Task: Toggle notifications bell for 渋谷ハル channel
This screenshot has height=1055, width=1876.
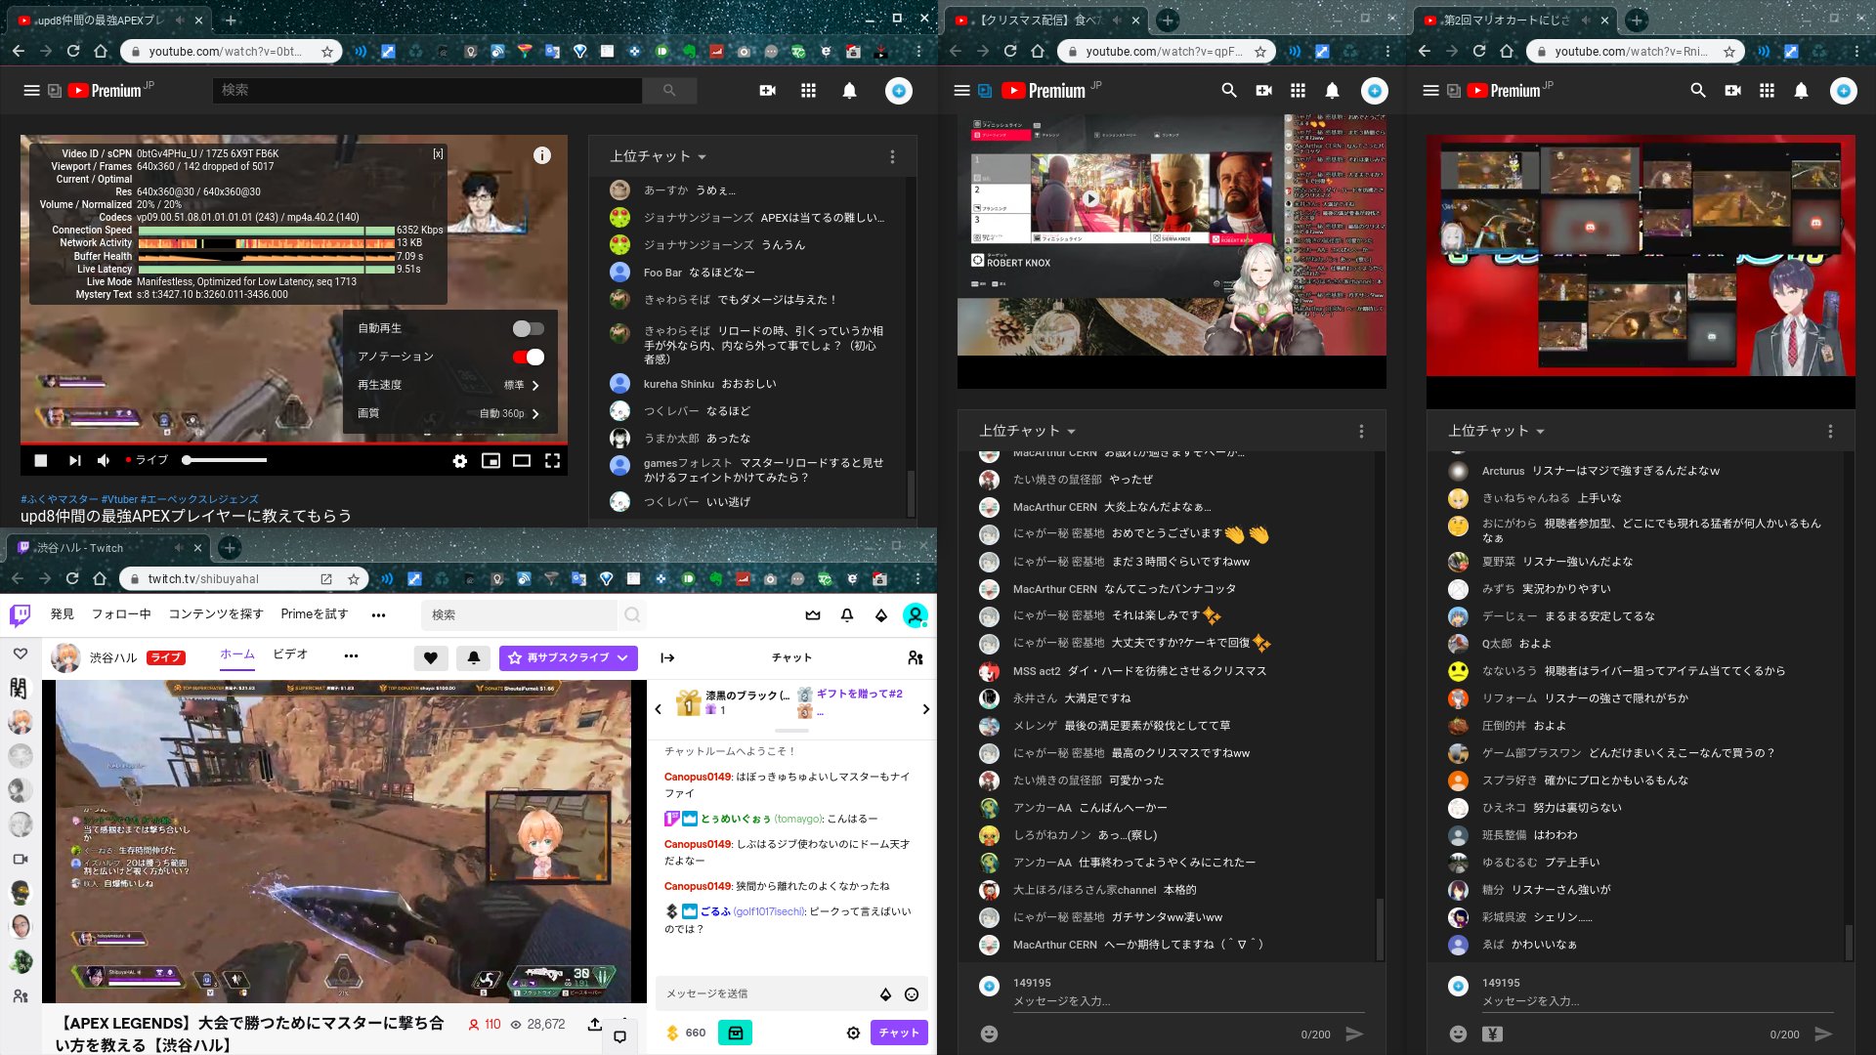Action: pyautogui.click(x=474, y=657)
